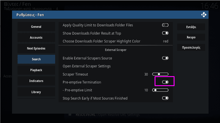Open the Indicators category
Image resolution: width=220 pixels, height=123 pixels.
36,81
